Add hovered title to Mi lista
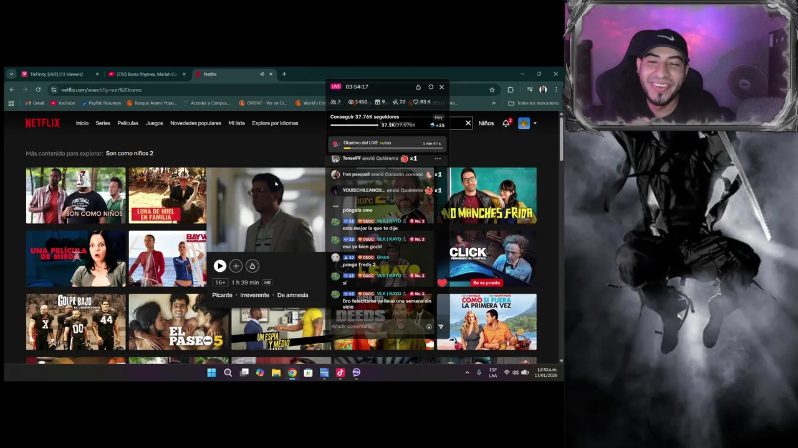This screenshot has width=798, height=448. 236,266
